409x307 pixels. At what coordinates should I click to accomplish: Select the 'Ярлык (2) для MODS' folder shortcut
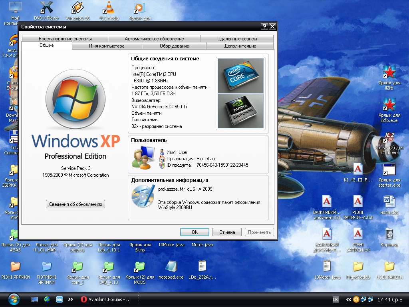pyautogui.click(x=140, y=267)
